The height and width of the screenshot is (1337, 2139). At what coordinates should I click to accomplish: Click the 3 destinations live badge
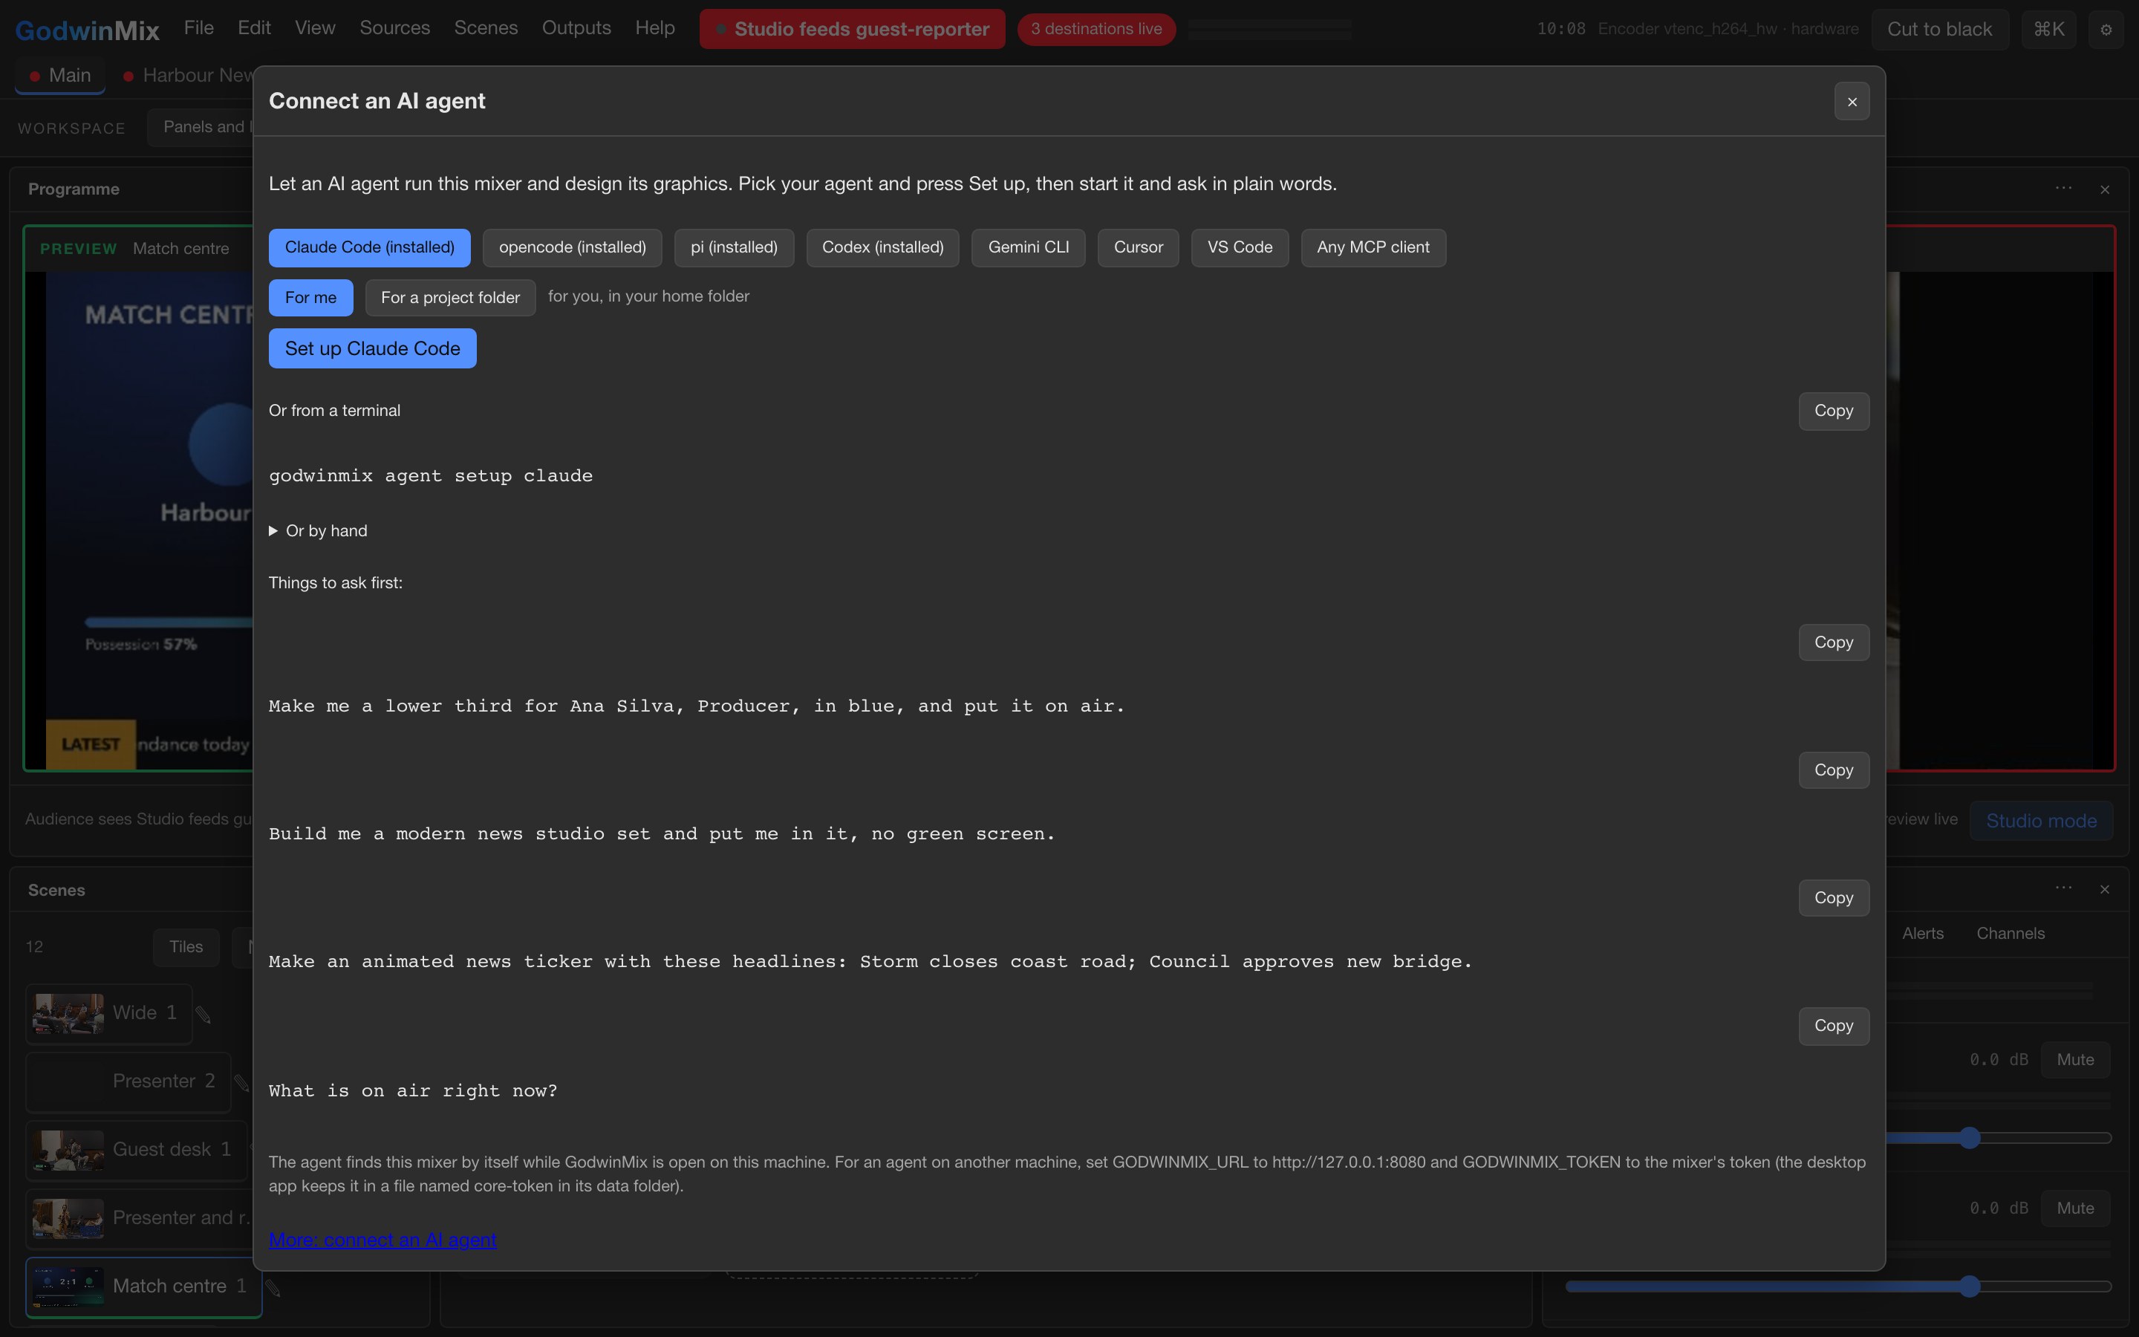(x=1096, y=29)
